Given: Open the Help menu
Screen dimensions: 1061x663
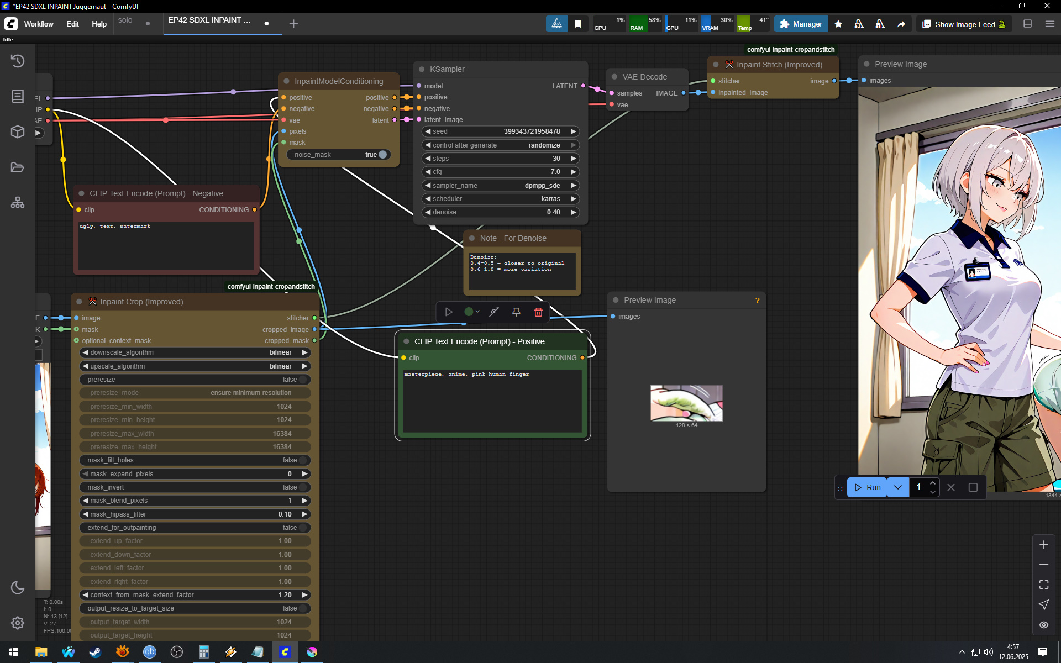Looking at the screenshot, I should coord(99,24).
